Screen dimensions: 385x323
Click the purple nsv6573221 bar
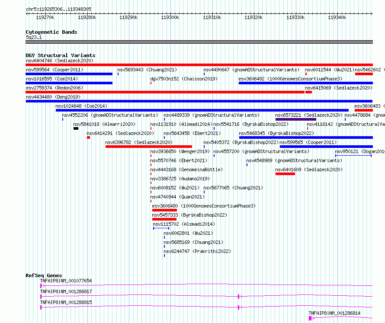[296, 119]
